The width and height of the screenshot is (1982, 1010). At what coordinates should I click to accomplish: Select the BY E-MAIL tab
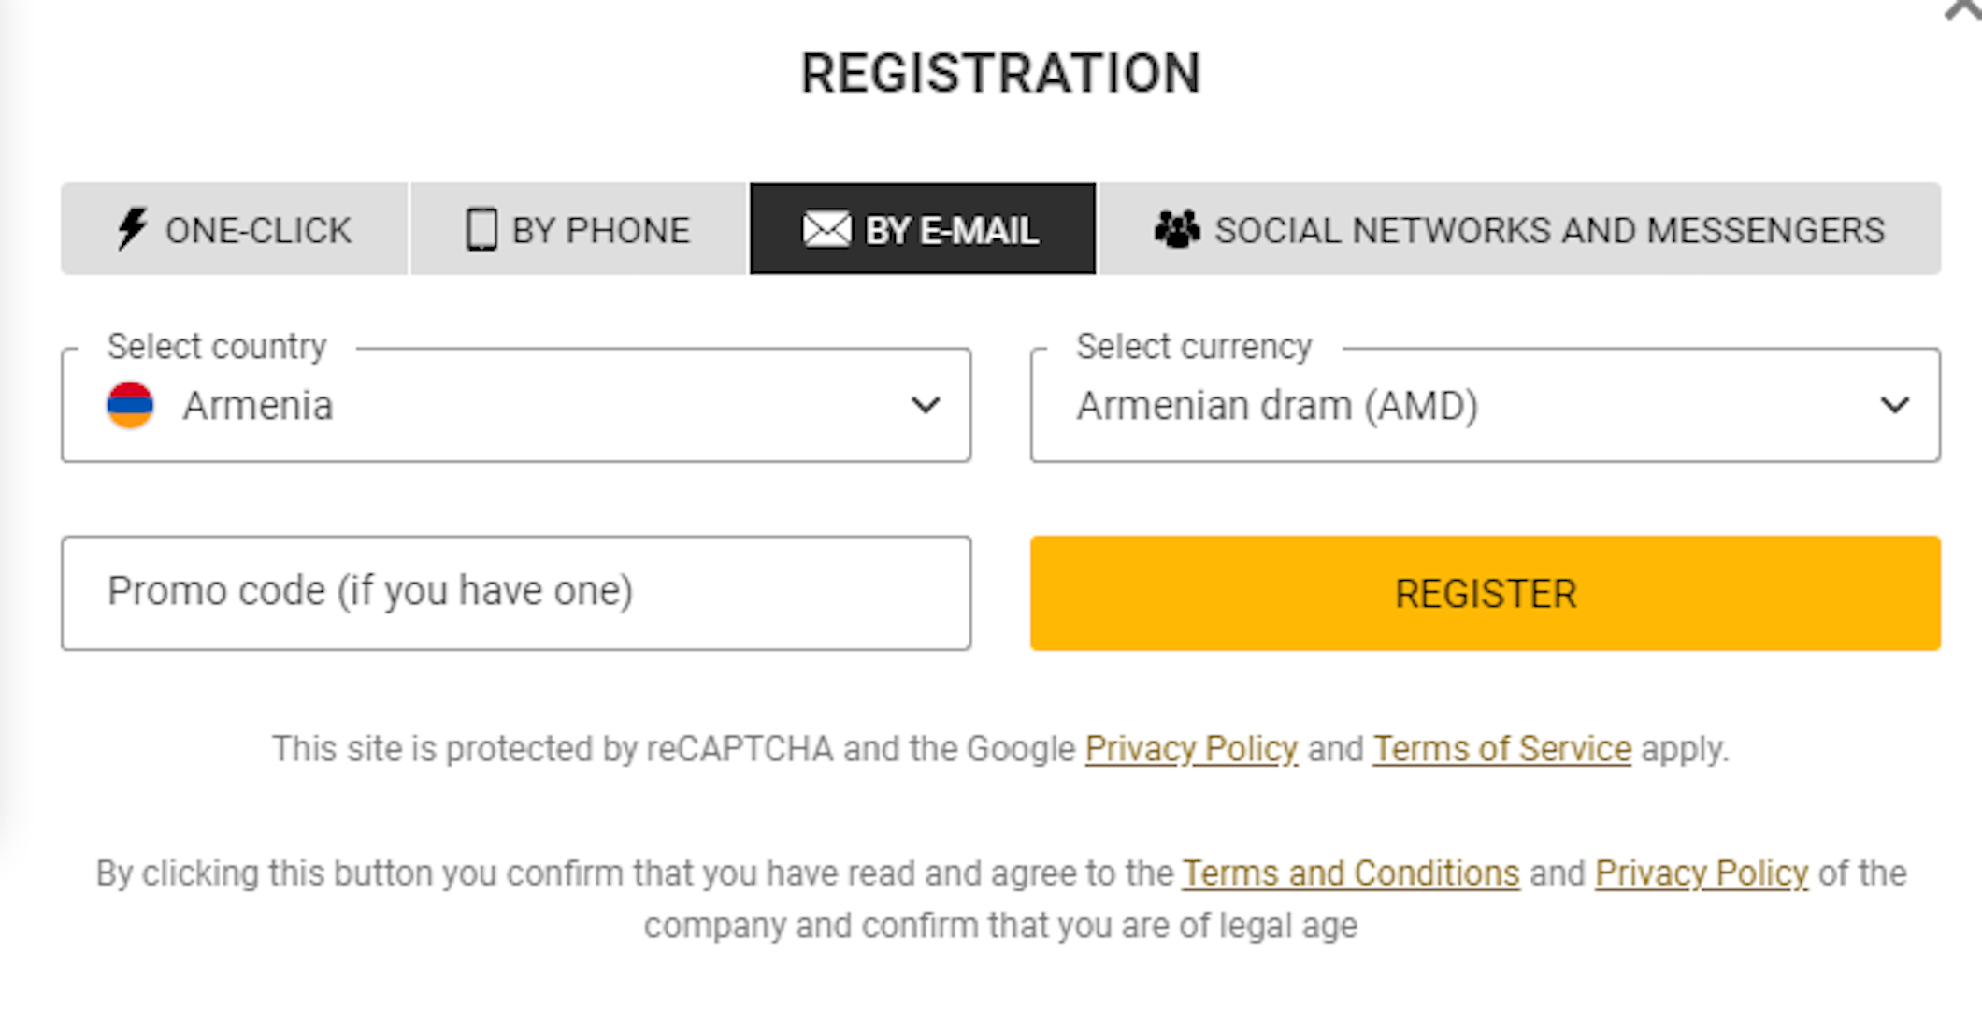pos(923,229)
